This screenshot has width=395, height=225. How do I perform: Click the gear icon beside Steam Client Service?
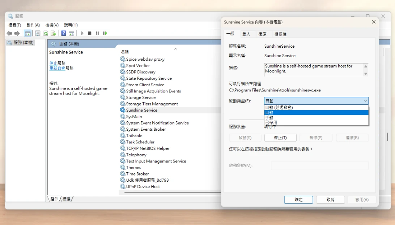tap(123, 85)
